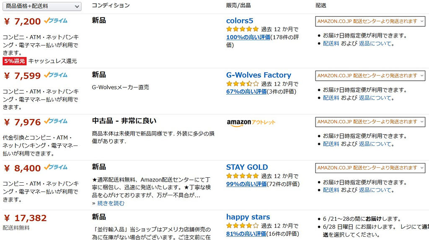Click the Prime badge next to ¥7,976
The height and width of the screenshot is (240, 429).
(x=56, y=121)
